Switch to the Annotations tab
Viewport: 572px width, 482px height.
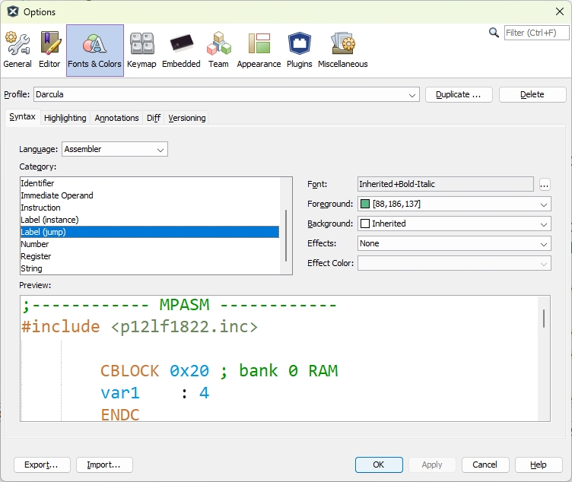click(x=116, y=118)
